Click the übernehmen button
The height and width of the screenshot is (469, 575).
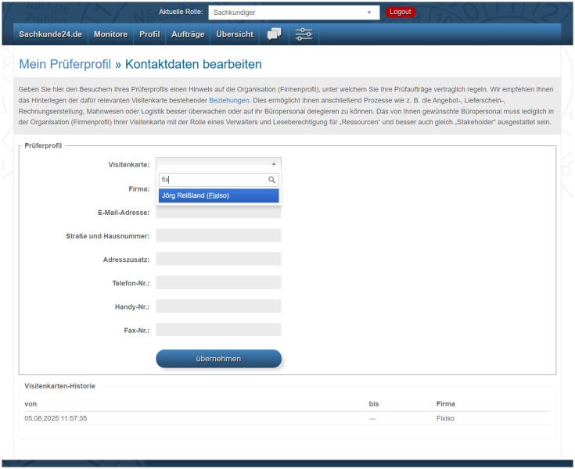coord(218,359)
